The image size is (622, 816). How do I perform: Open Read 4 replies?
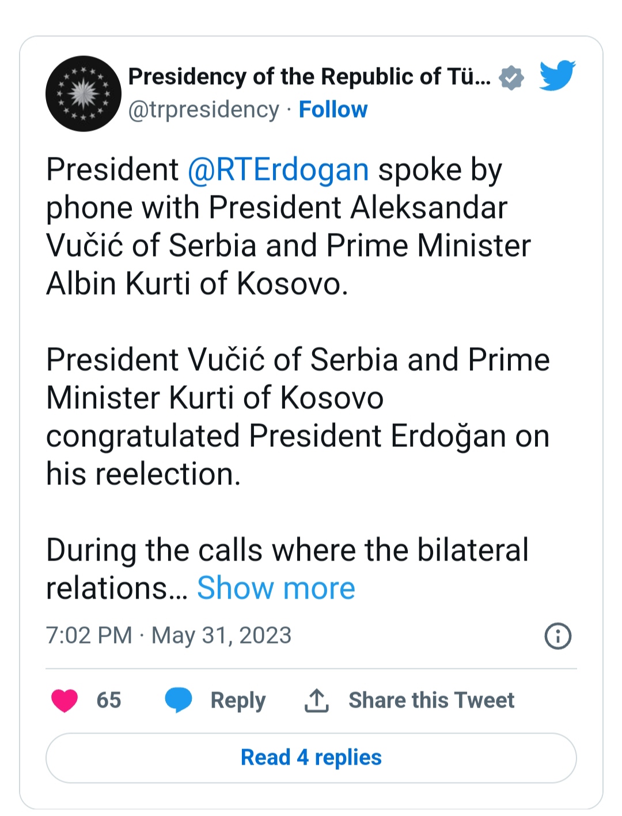click(x=311, y=758)
